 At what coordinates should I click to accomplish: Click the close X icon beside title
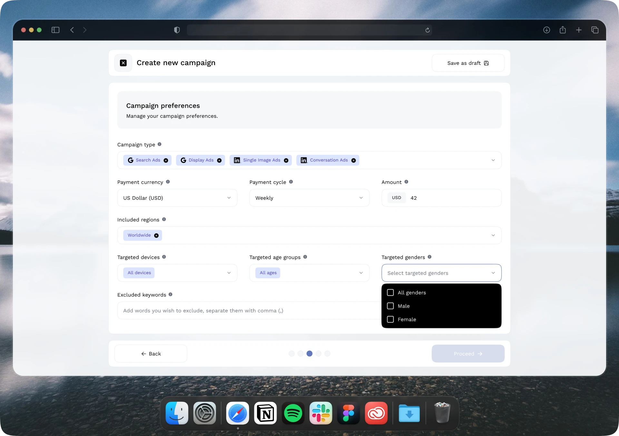123,63
